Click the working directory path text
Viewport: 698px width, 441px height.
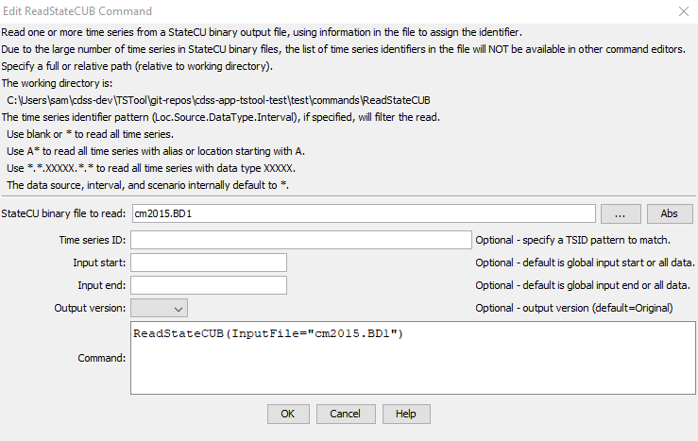click(218, 100)
